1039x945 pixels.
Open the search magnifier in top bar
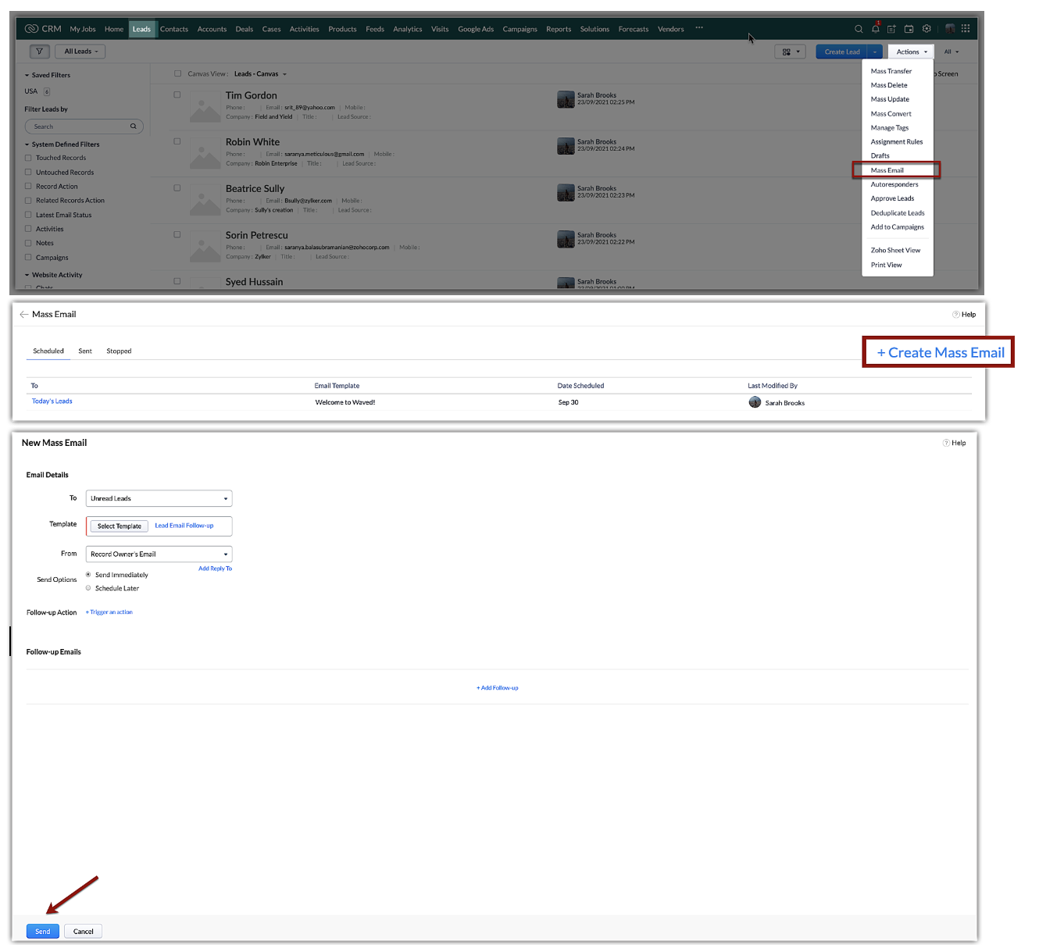(x=859, y=29)
